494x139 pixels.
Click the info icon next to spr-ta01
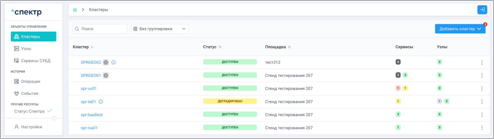point(101,102)
